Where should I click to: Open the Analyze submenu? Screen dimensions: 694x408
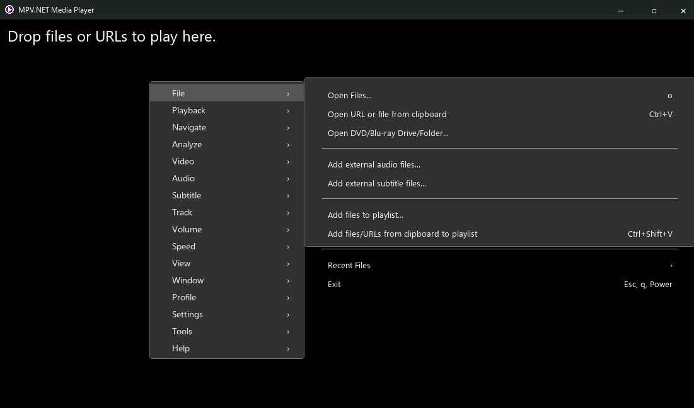[x=227, y=145]
